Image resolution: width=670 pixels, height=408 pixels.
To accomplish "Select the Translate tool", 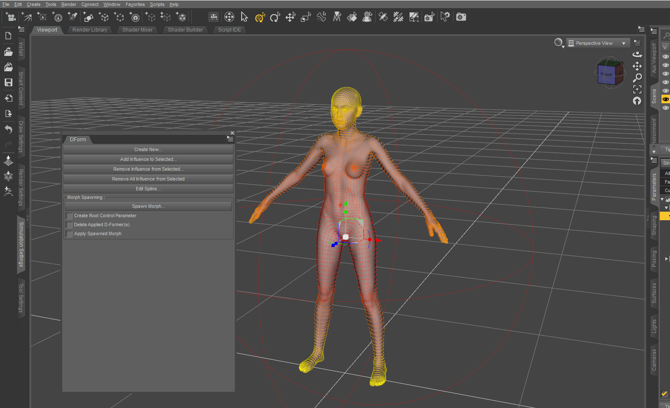I will tap(291, 17).
